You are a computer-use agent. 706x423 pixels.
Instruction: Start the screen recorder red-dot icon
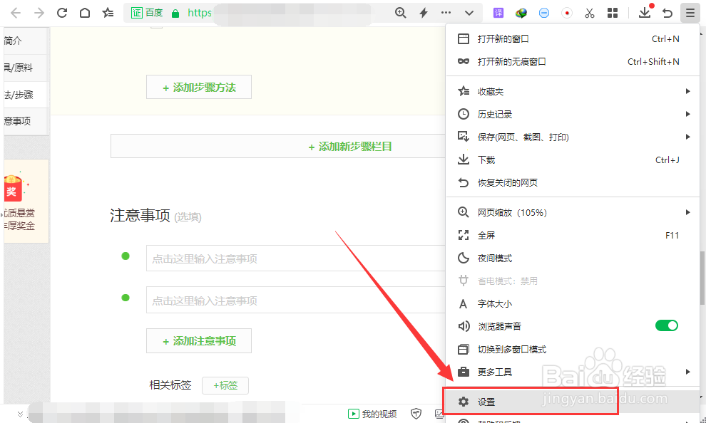pos(568,12)
